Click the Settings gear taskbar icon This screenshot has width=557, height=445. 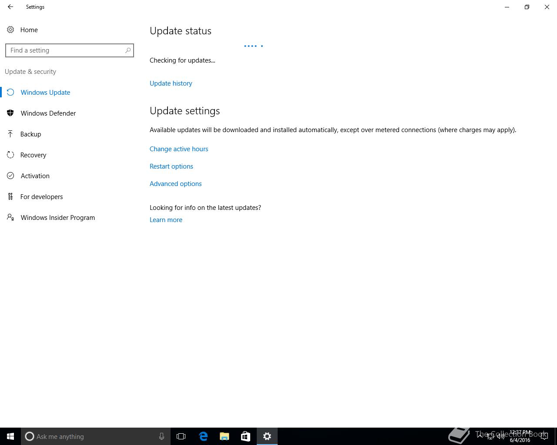pos(267,436)
